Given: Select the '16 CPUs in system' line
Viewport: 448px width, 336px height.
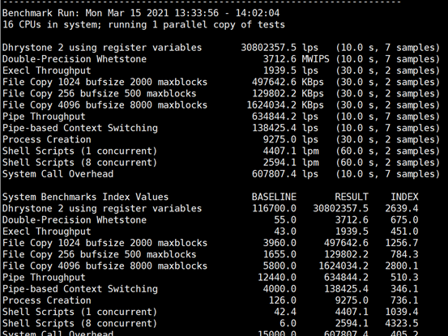Looking at the screenshot, I should 143,24.
